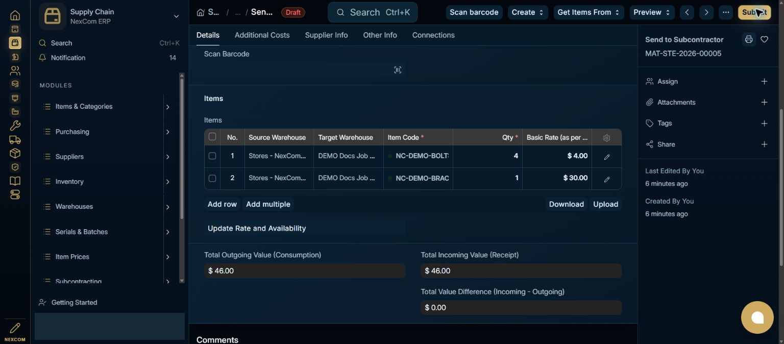The image size is (784, 344).
Task: Check the row 1 checkbox
Action: click(212, 156)
